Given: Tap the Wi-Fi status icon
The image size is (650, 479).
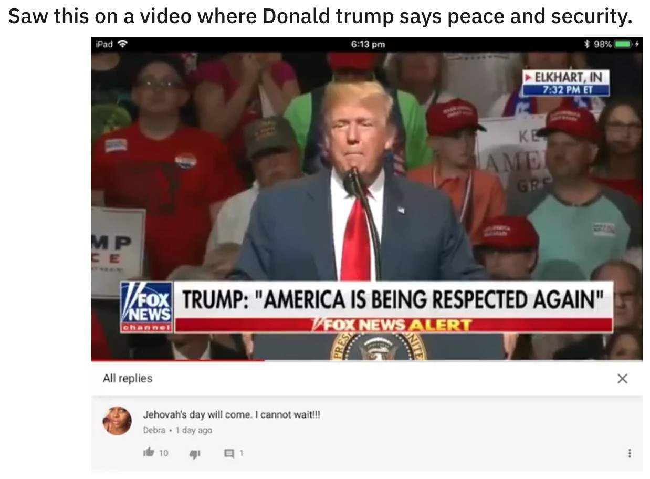Looking at the screenshot, I should tap(123, 45).
